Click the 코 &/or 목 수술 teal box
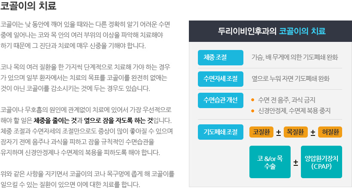The image size is (352, 188). click(x=270, y=162)
